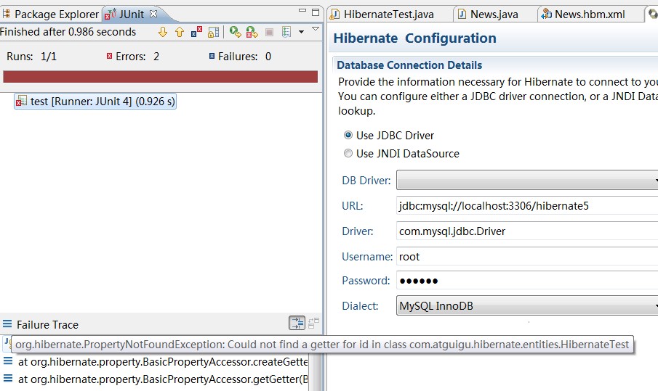Click Compare Actual With Expected icon
Image resolution: width=658 pixels, height=391 pixels.
click(x=313, y=324)
